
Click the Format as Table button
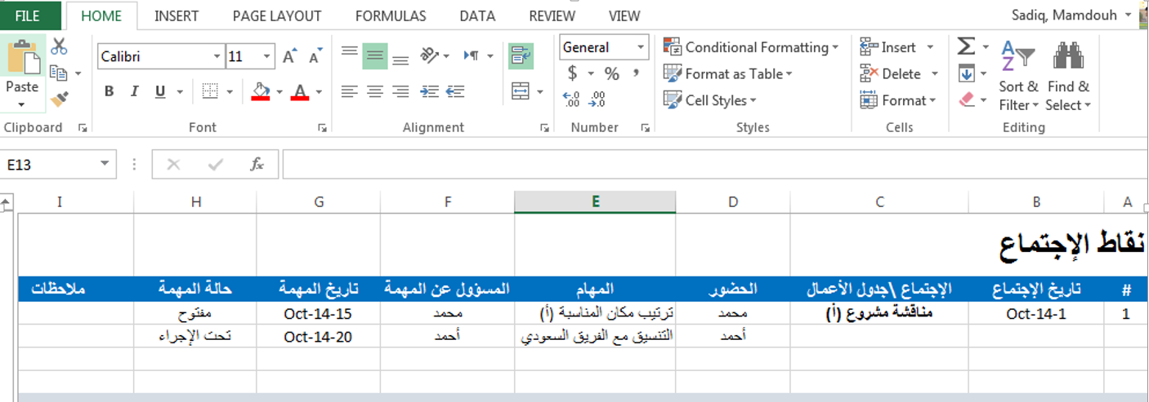coord(729,74)
